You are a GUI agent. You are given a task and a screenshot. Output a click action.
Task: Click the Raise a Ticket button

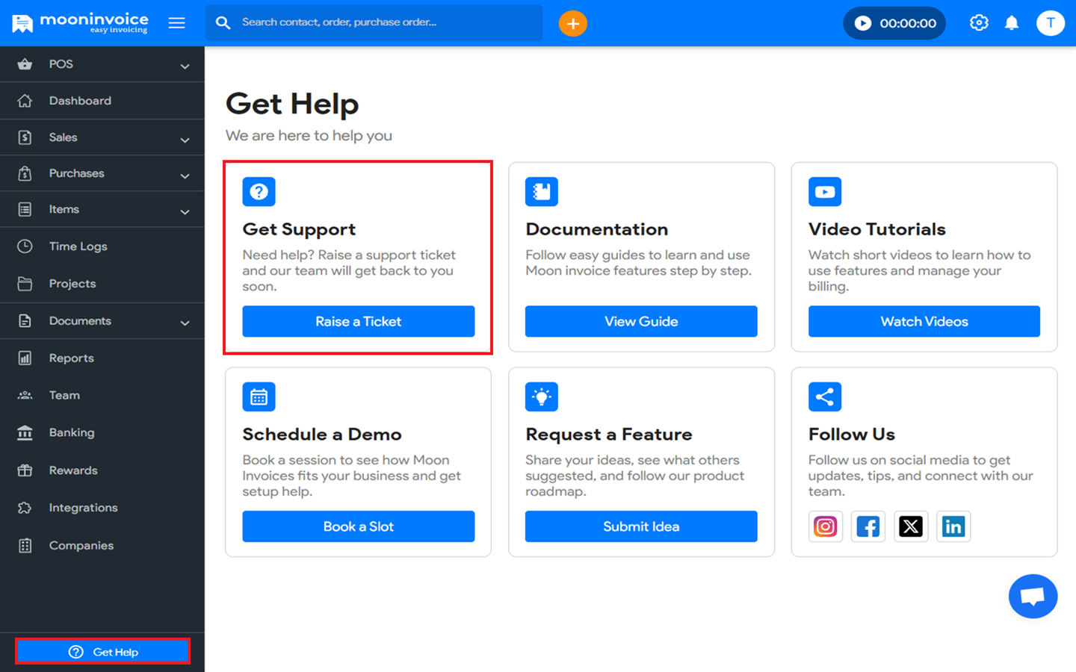pyautogui.click(x=358, y=321)
